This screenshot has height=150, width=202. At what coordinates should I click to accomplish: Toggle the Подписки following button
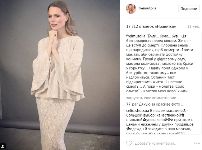(x=189, y=9)
